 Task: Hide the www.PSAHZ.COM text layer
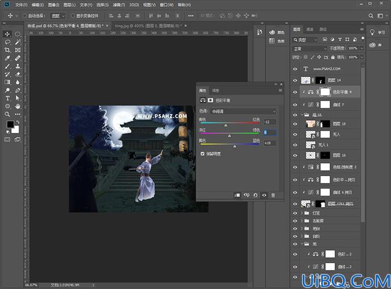295,69
